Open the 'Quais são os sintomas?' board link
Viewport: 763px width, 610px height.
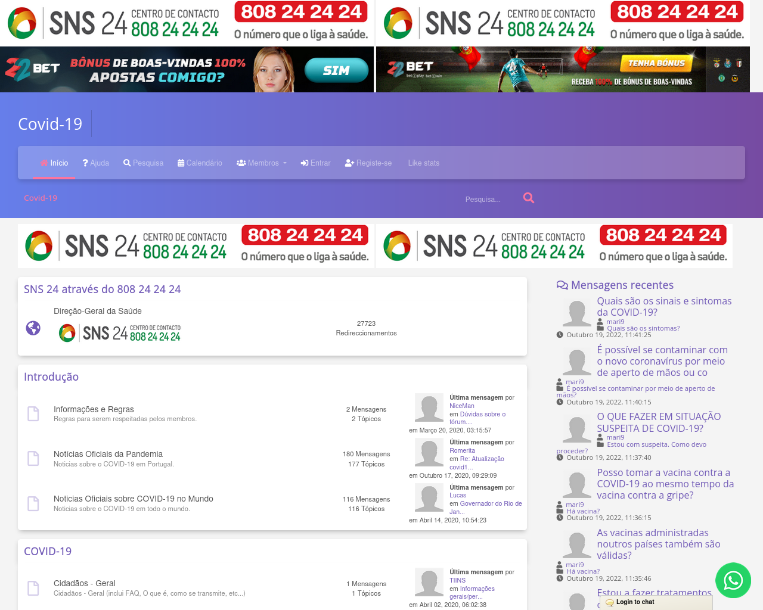click(x=643, y=328)
